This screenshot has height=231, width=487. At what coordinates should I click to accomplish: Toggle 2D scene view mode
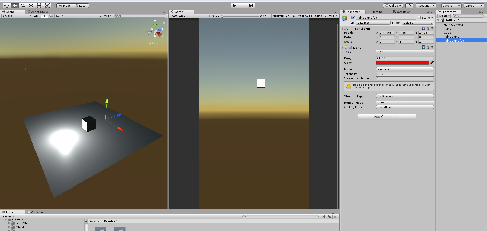36,16
